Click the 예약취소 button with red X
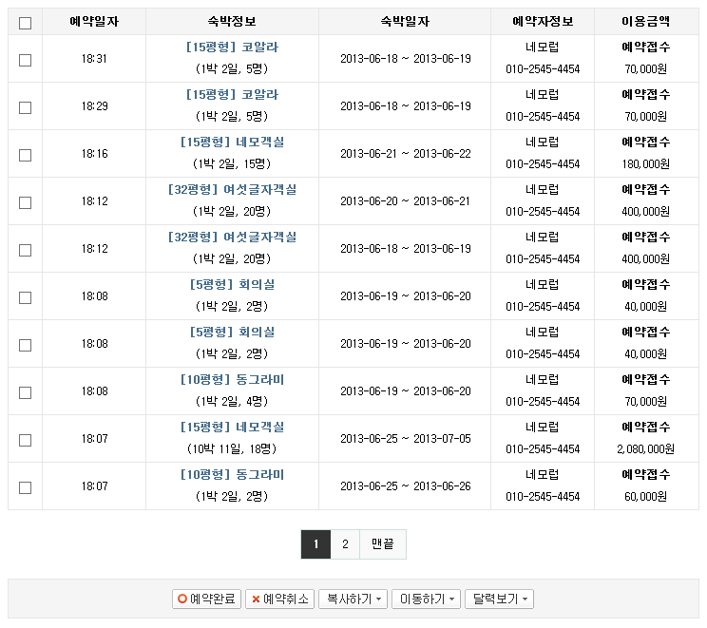The width and height of the screenshot is (707, 628). click(279, 599)
